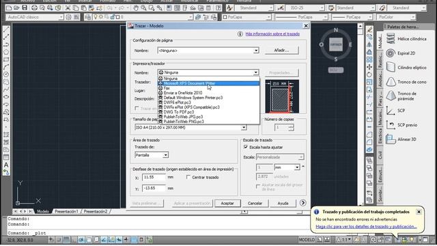
Task: Select the Circle draw tool
Action: pos(6,74)
